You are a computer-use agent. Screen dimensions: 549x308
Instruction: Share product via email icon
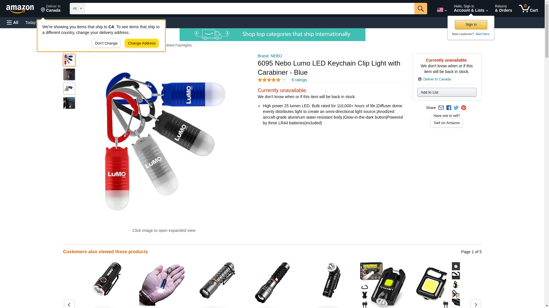coord(441,108)
